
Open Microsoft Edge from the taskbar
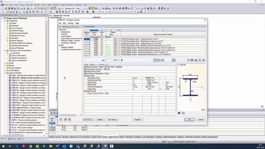click(x=17, y=146)
